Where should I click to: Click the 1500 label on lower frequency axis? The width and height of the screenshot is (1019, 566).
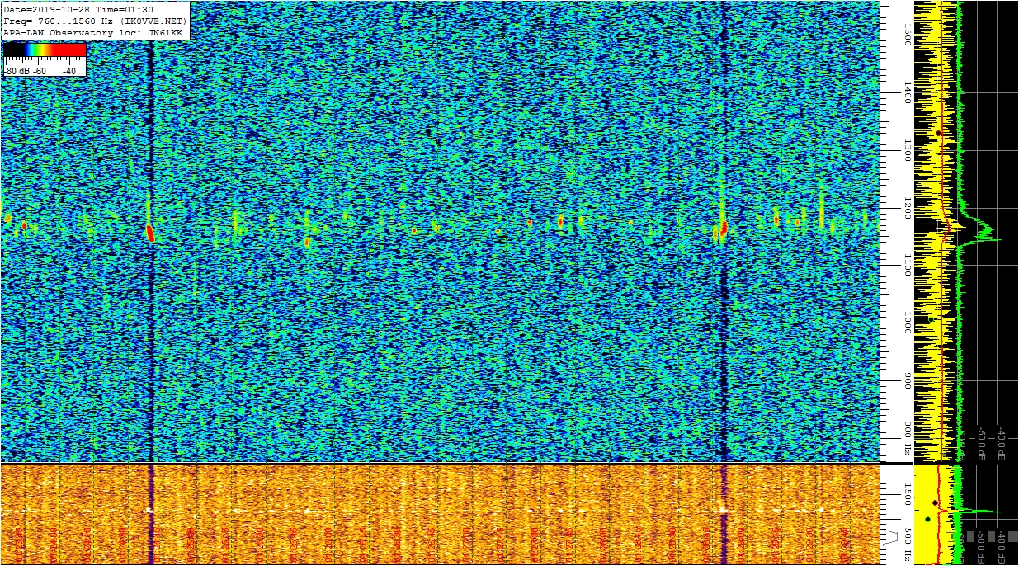point(907,494)
